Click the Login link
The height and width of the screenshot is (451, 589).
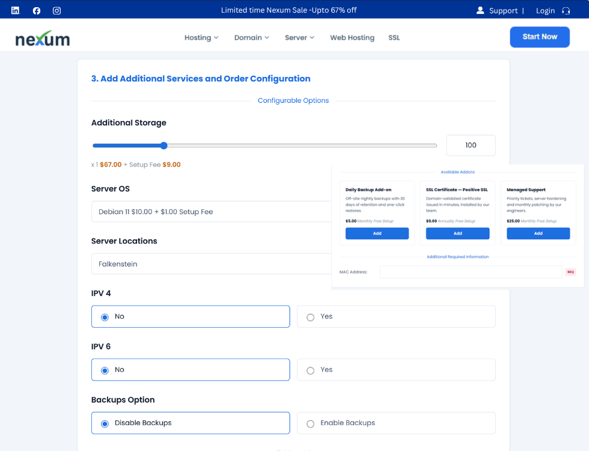tap(545, 11)
